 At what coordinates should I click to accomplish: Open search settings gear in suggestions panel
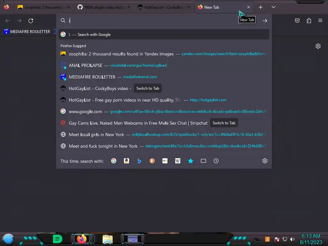coord(265,161)
